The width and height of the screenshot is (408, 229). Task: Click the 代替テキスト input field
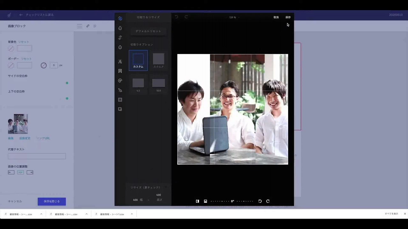pos(37,156)
